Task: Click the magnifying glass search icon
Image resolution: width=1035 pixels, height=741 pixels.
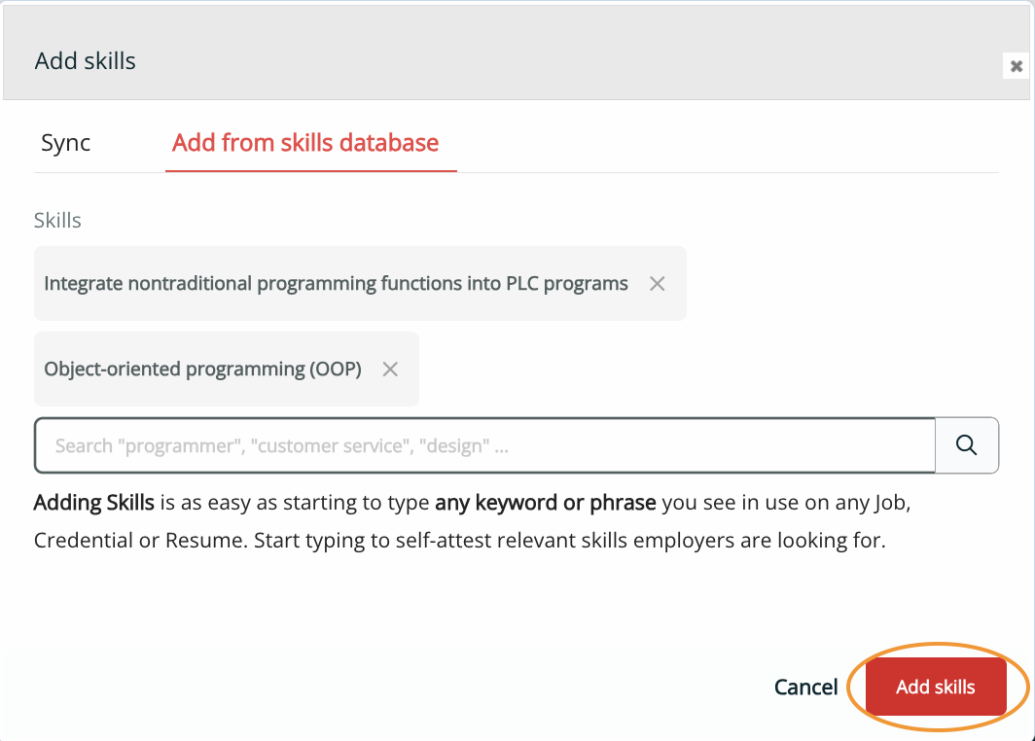Action: tap(966, 445)
